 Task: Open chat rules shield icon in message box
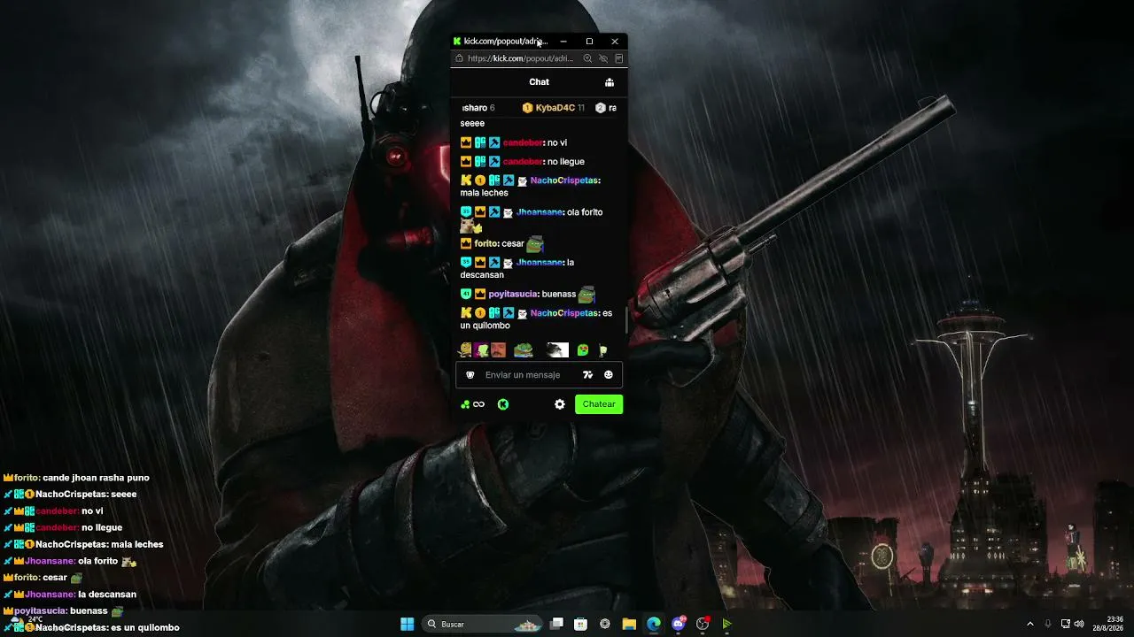(470, 375)
